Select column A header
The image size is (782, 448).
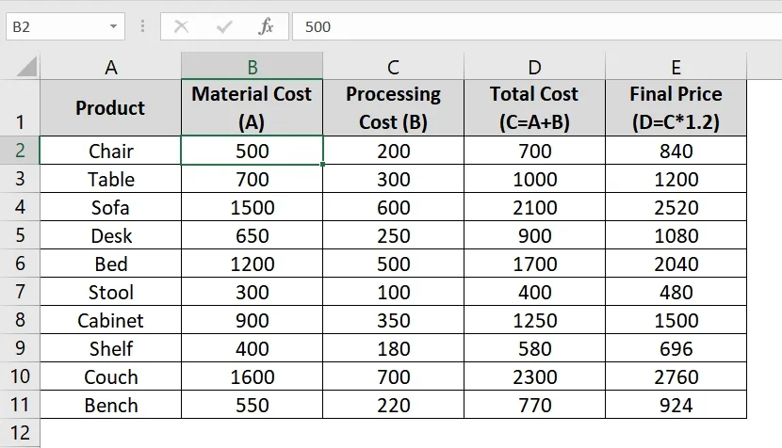click(x=111, y=66)
